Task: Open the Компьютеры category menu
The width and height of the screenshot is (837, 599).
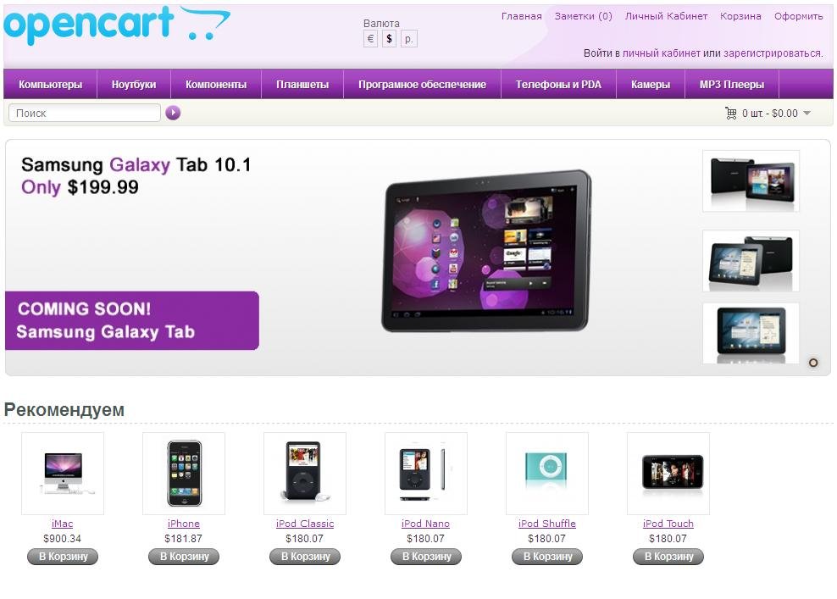Action: tap(51, 85)
